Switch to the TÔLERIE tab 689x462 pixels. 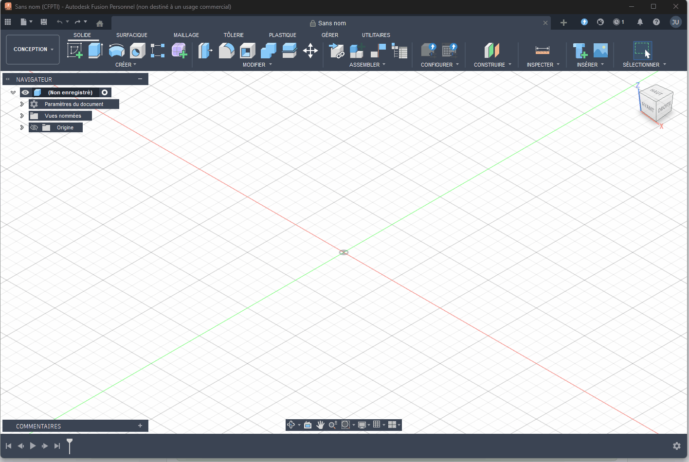click(x=234, y=35)
